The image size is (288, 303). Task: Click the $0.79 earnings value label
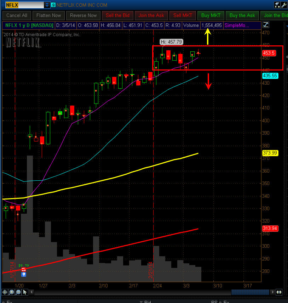24,265
